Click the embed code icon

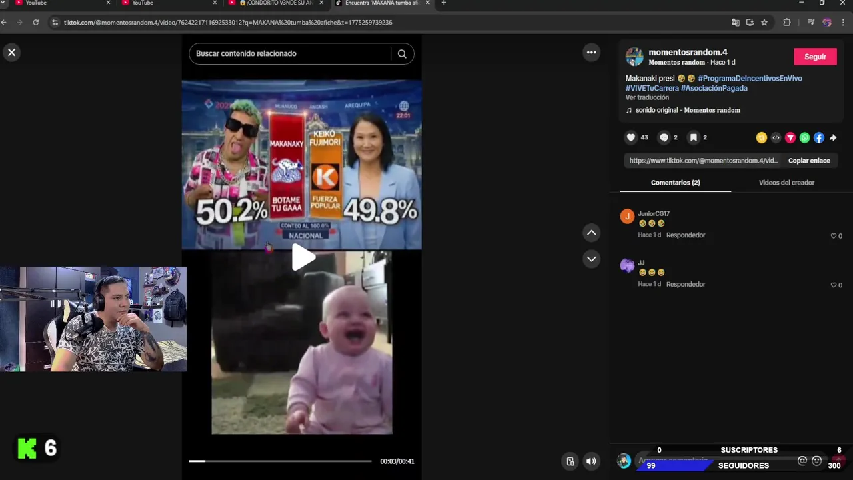click(x=776, y=138)
